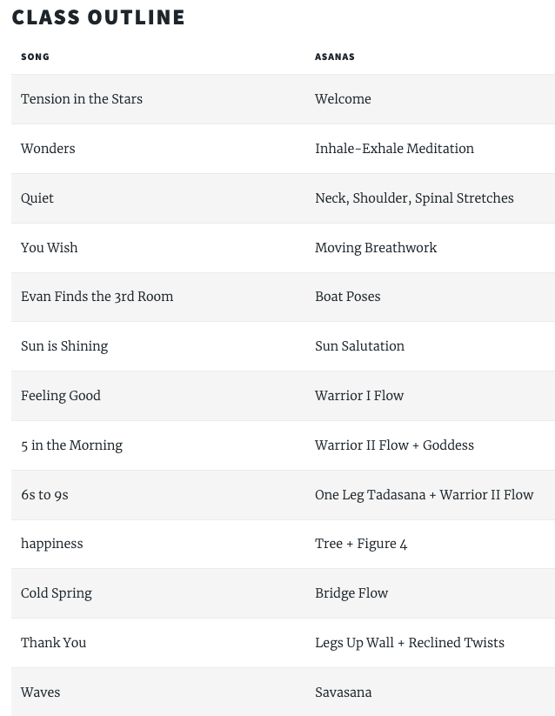Click the 5 in the Morning cell
The image size is (555, 716).
tap(71, 445)
